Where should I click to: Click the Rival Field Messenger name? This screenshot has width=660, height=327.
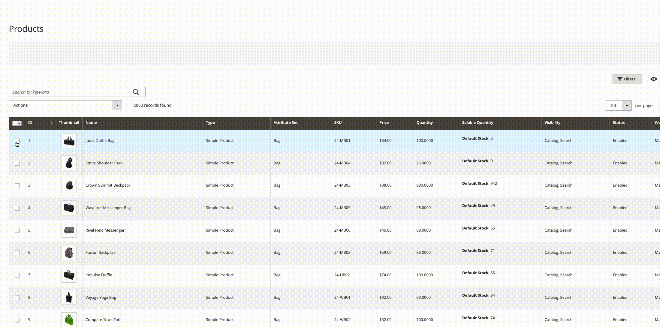point(105,230)
